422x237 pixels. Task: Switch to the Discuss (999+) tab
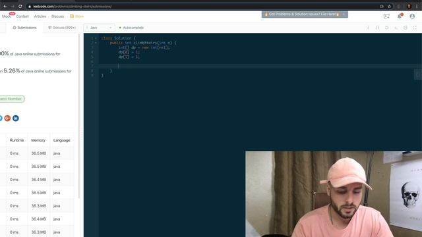coord(62,28)
